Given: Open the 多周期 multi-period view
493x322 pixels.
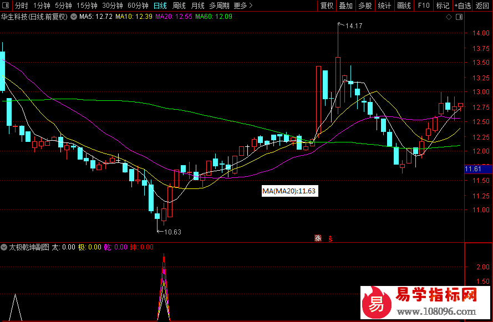Looking at the screenshot, I should coord(220,6).
